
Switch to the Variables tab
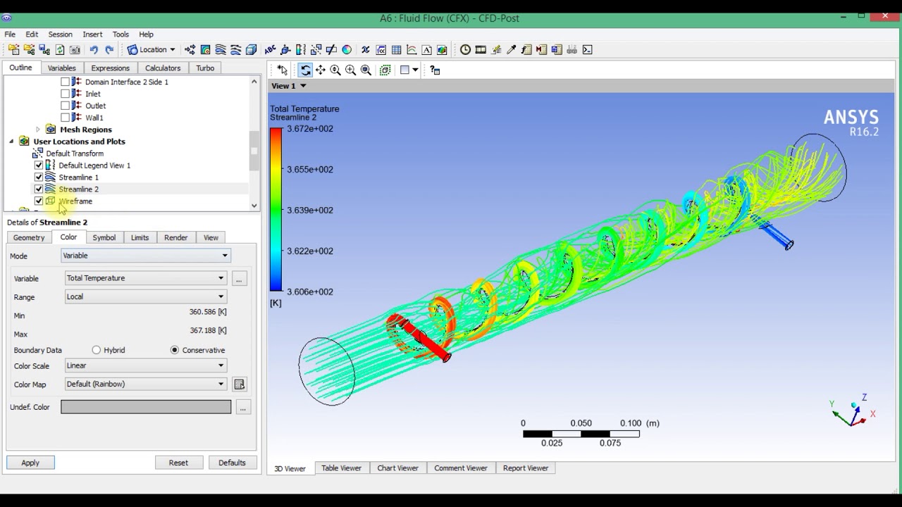point(61,68)
